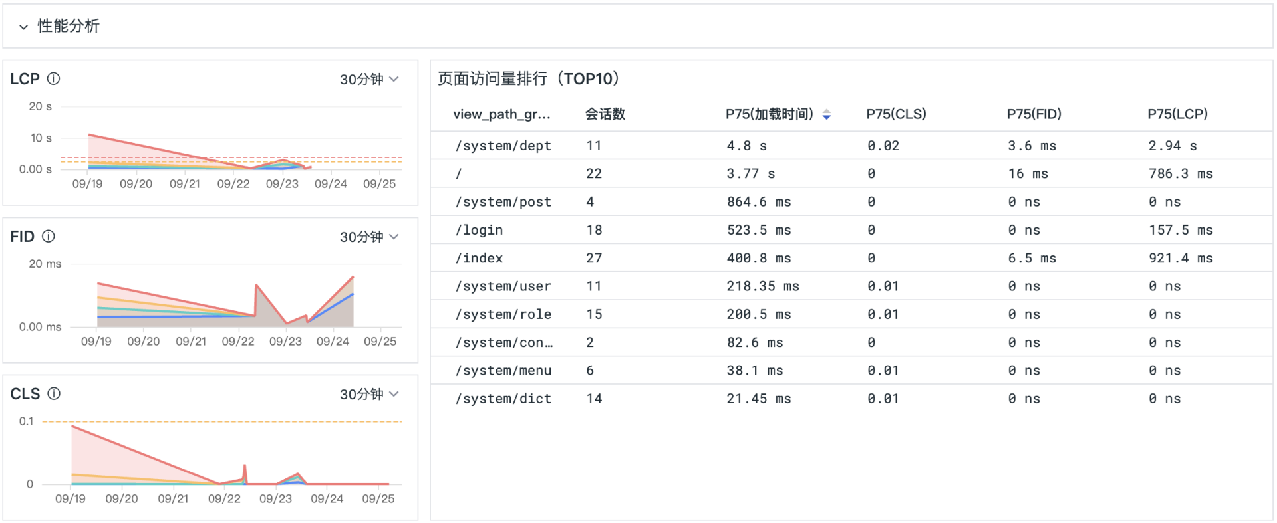1277x523 pixels.
Task: Open the LCP 30分钟 interval dropdown
Action: (x=369, y=79)
